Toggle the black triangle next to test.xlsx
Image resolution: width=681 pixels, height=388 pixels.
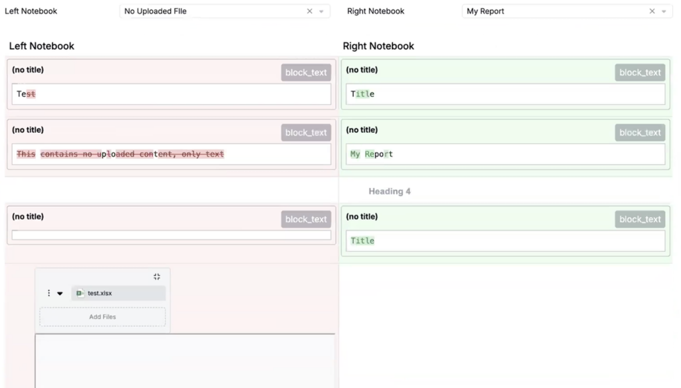(x=60, y=293)
